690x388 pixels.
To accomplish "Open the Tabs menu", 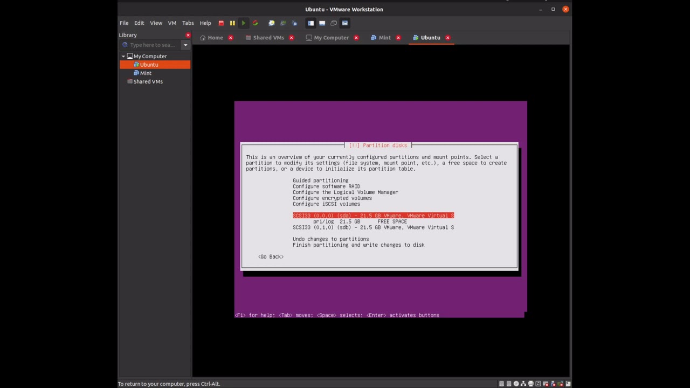I will pyautogui.click(x=188, y=23).
